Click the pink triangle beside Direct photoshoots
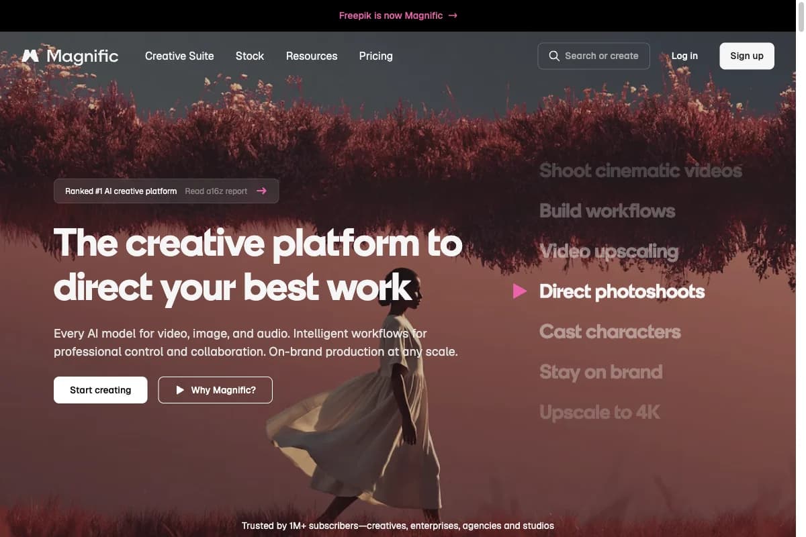This screenshot has height=537, width=806. [519, 291]
